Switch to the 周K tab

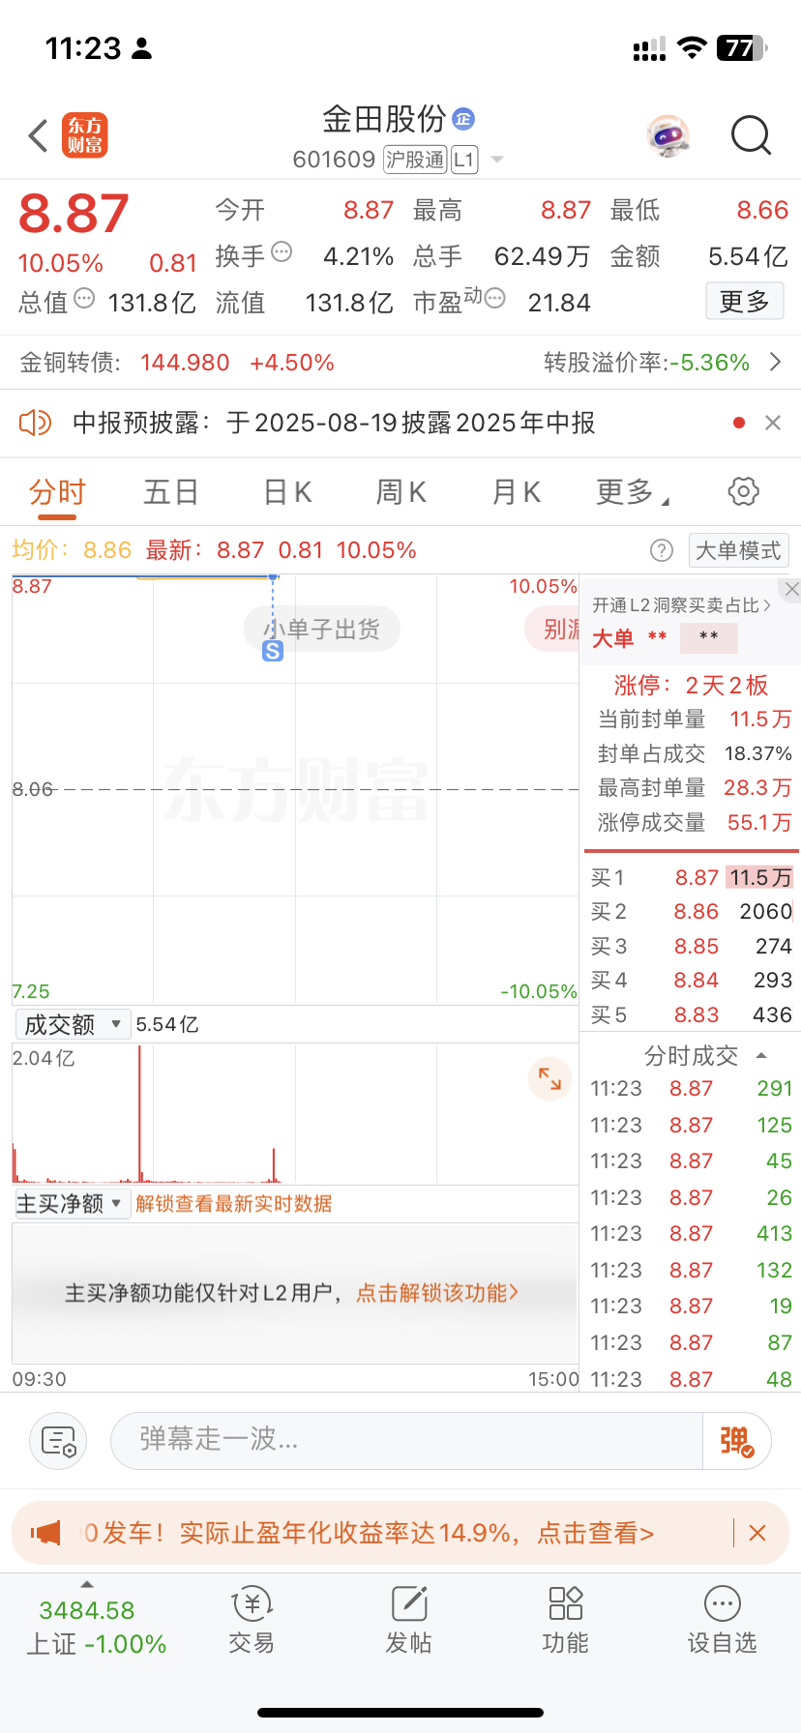401,492
